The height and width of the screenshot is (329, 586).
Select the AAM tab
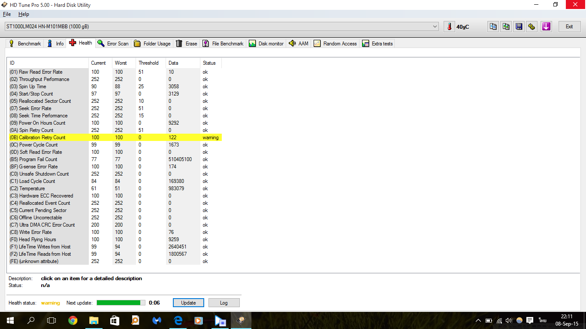(299, 43)
